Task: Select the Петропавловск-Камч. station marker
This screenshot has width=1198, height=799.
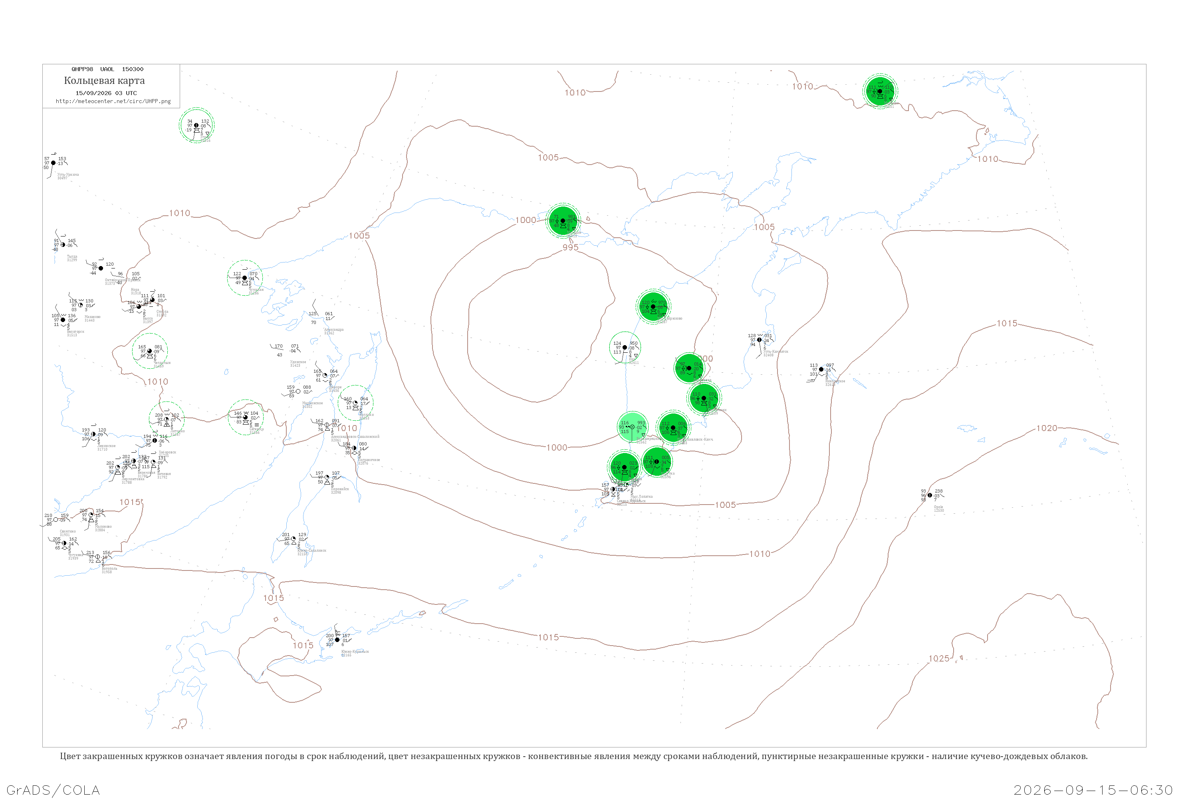Action: [x=673, y=428]
